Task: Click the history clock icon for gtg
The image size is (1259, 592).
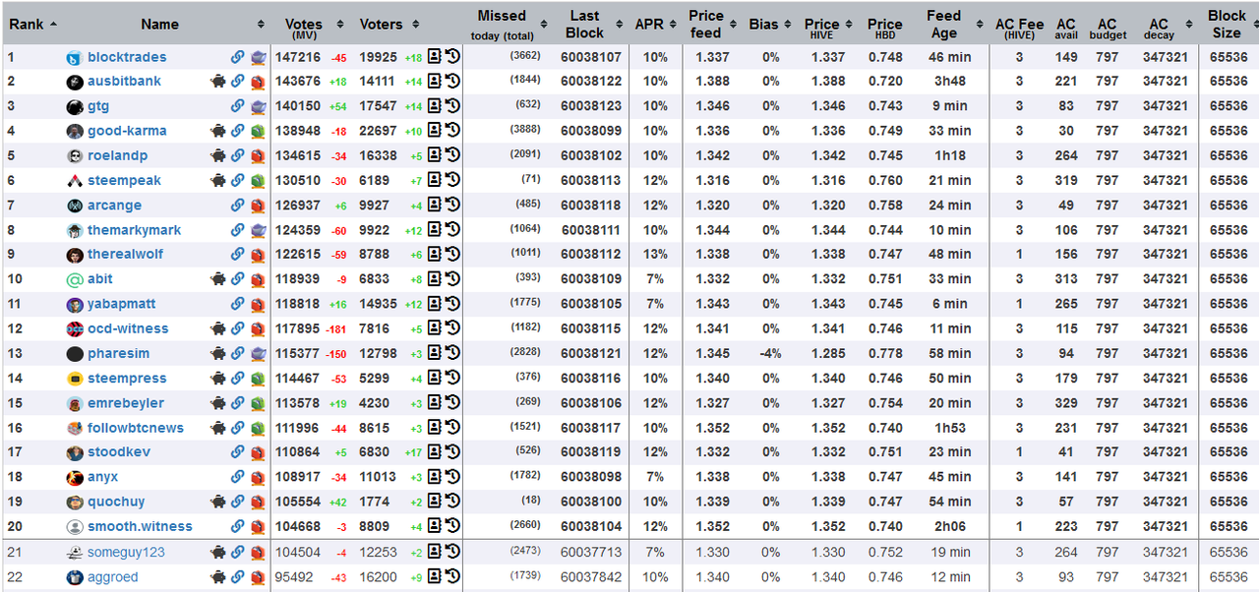Action: point(452,105)
